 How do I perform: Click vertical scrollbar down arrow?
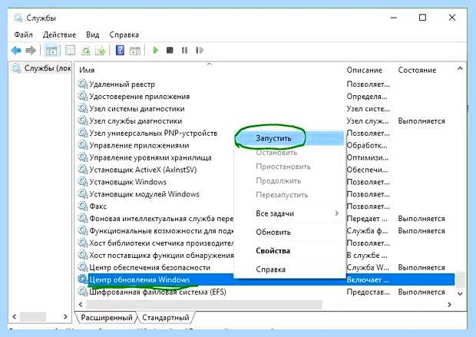(460, 293)
